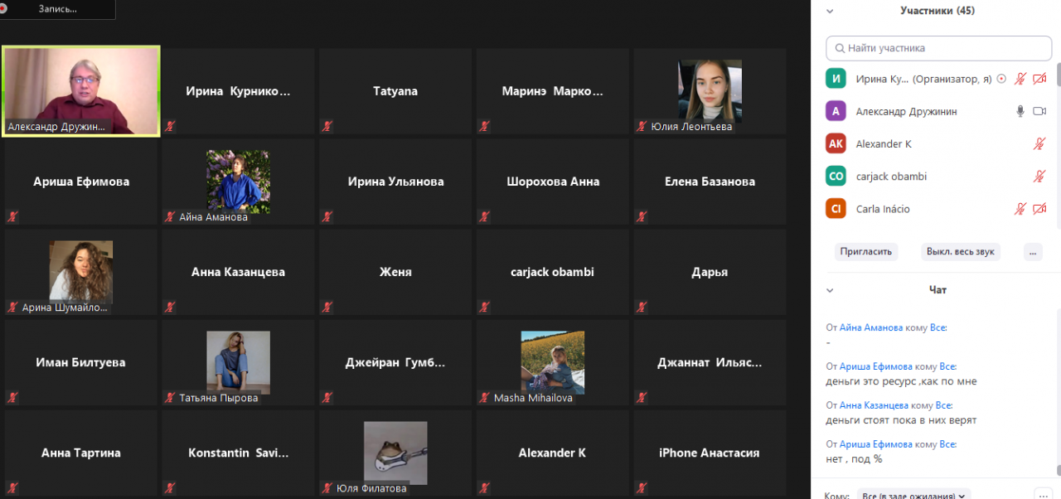The width and height of the screenshot is (1061, 499).
Task: Toggle Carla Inácio's disabled camera icon
Action: [1040, 209]
